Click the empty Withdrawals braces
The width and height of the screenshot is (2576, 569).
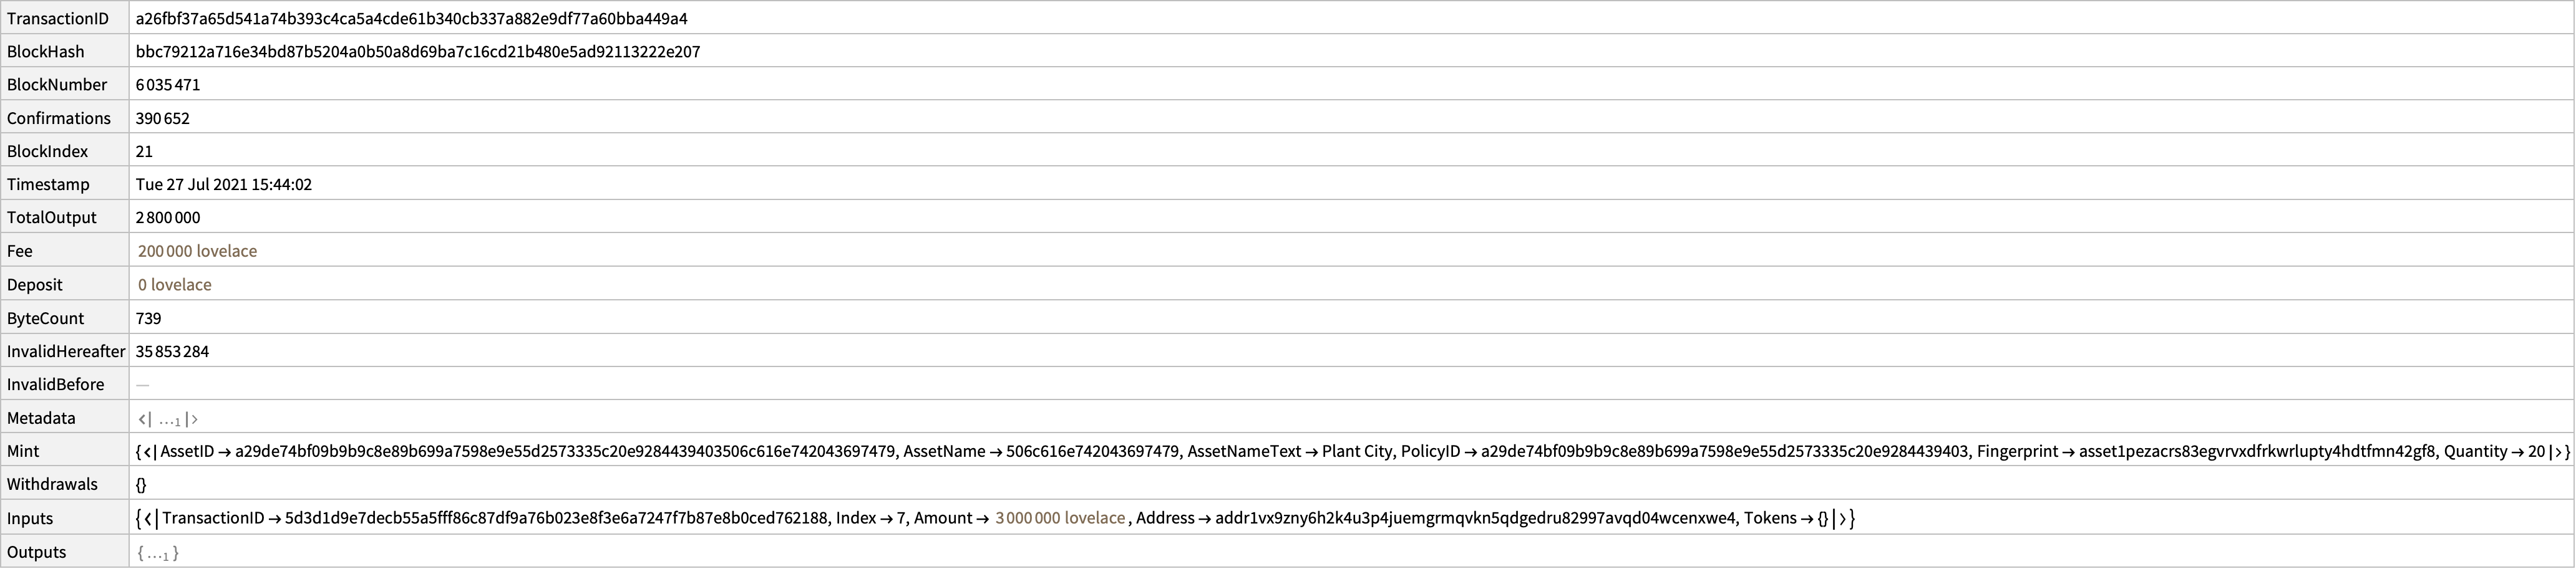(142, 485)
